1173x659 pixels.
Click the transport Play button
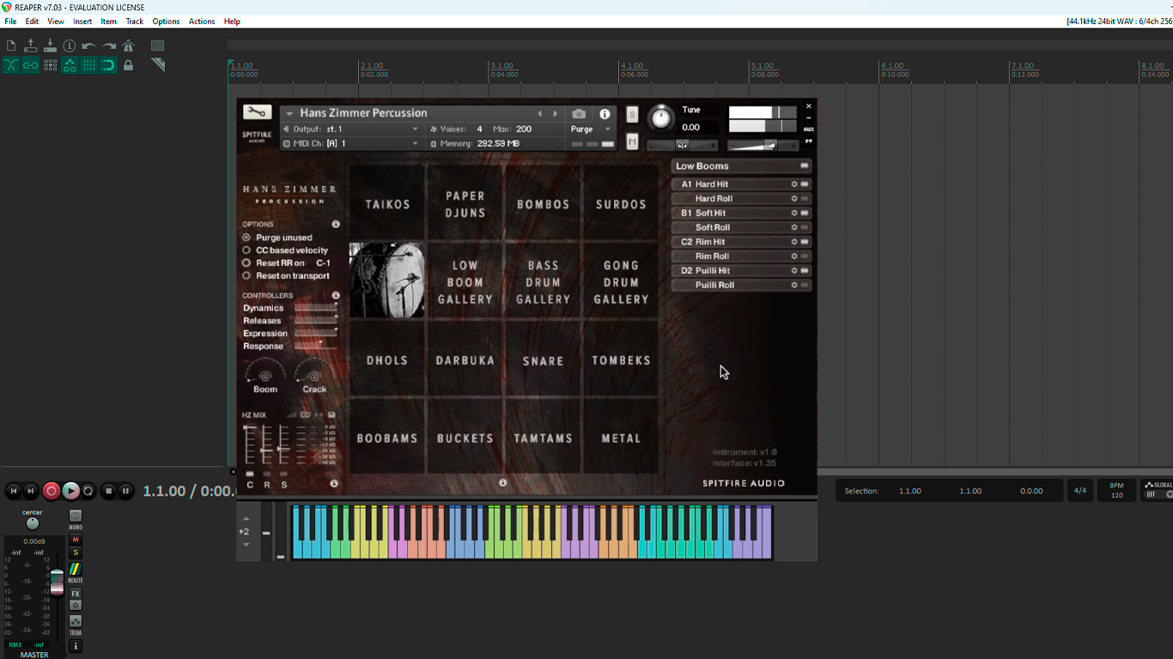(70, 491)
